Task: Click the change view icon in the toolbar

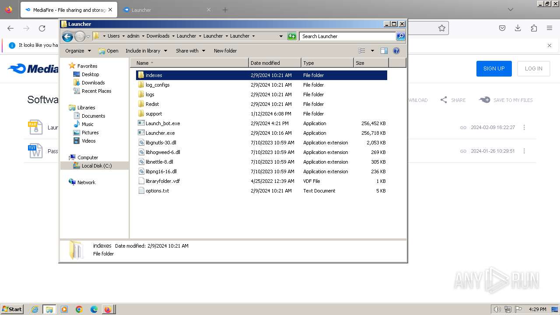Action: [x=362, y=51]
